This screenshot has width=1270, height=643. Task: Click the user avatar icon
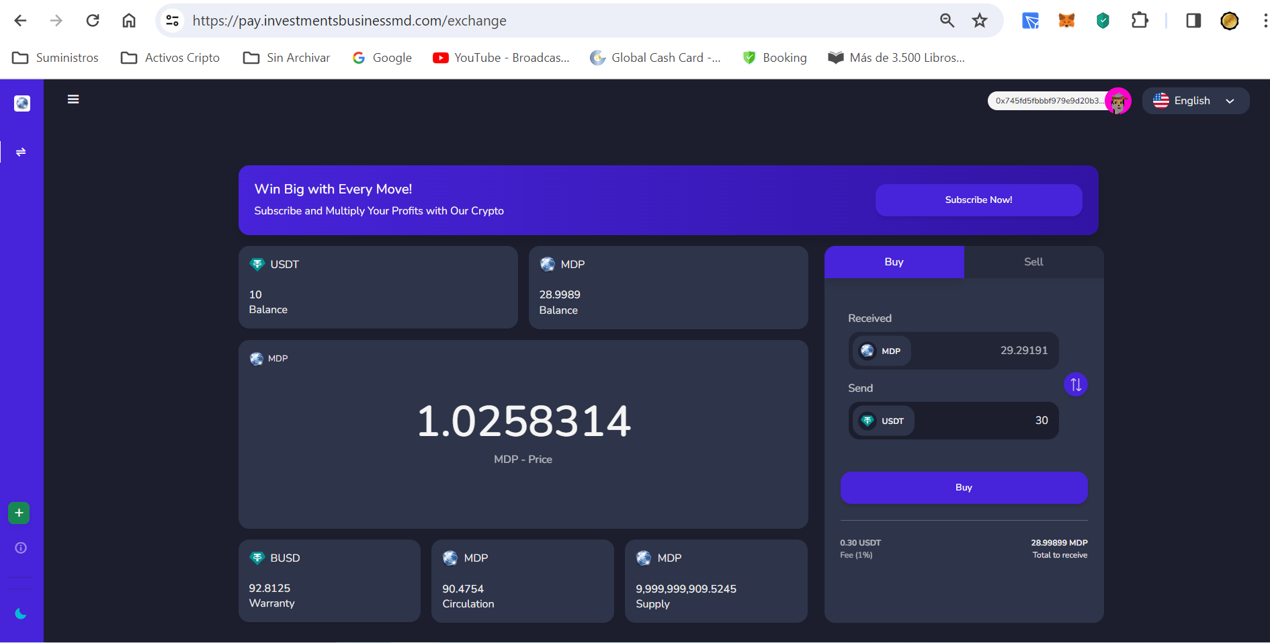point(1117,101)
